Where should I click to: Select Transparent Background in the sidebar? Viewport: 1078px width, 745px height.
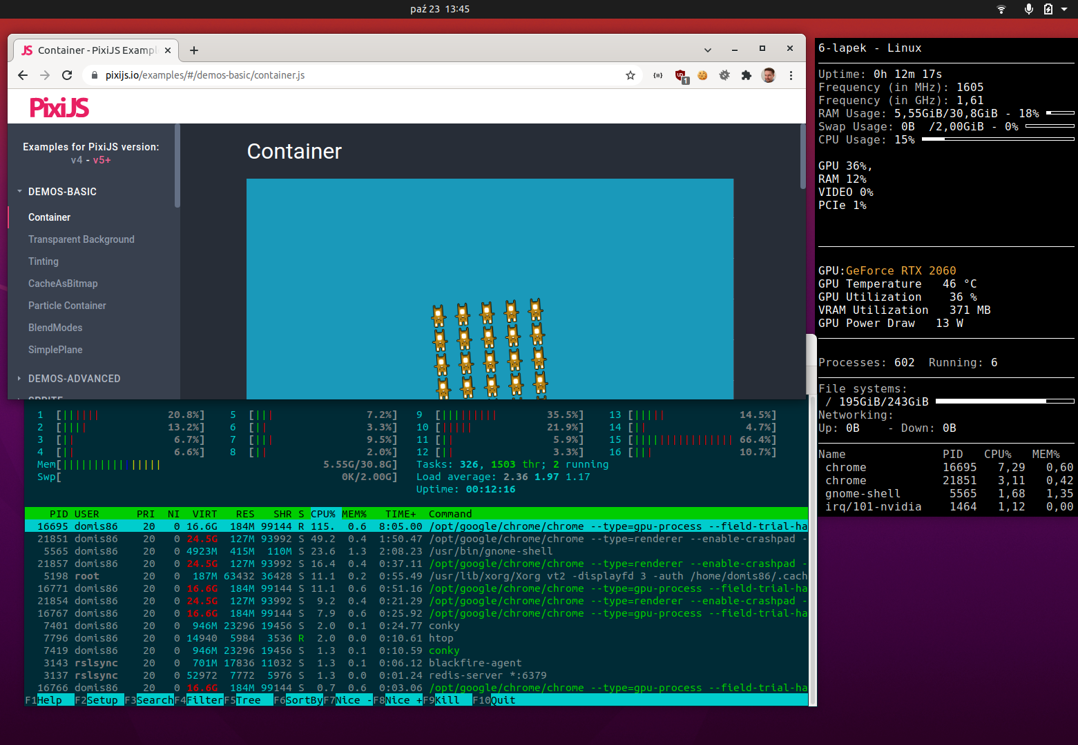(x=81, y=239)
